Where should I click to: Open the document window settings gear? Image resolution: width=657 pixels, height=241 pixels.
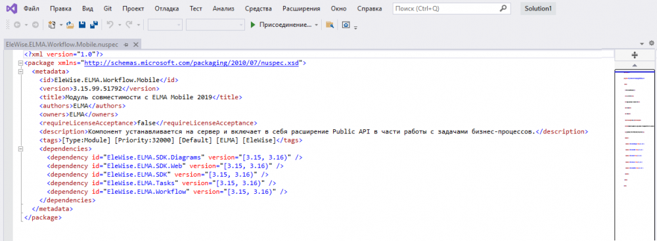pyautogui.click(x=652, y=43)
